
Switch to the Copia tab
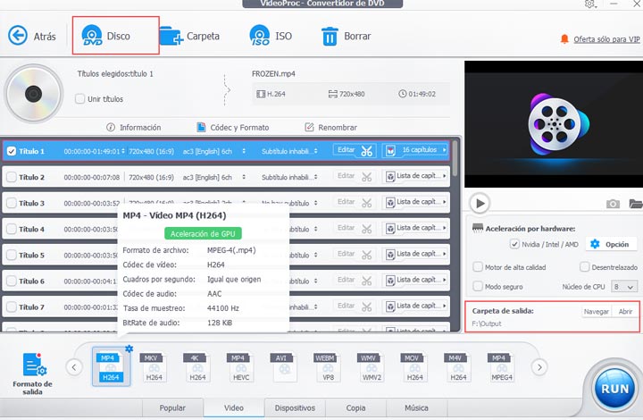click(x=356, y=408)
